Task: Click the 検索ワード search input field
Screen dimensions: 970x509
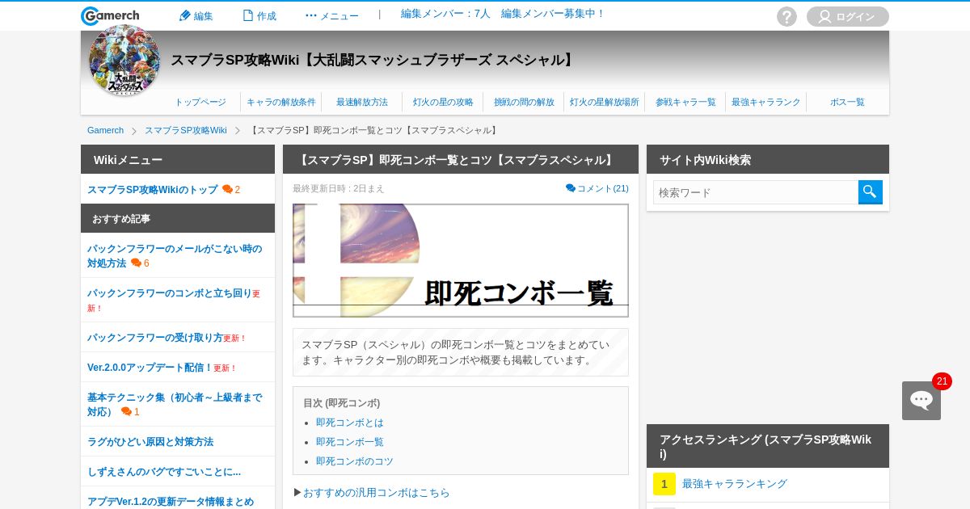Action: point(756,192)
